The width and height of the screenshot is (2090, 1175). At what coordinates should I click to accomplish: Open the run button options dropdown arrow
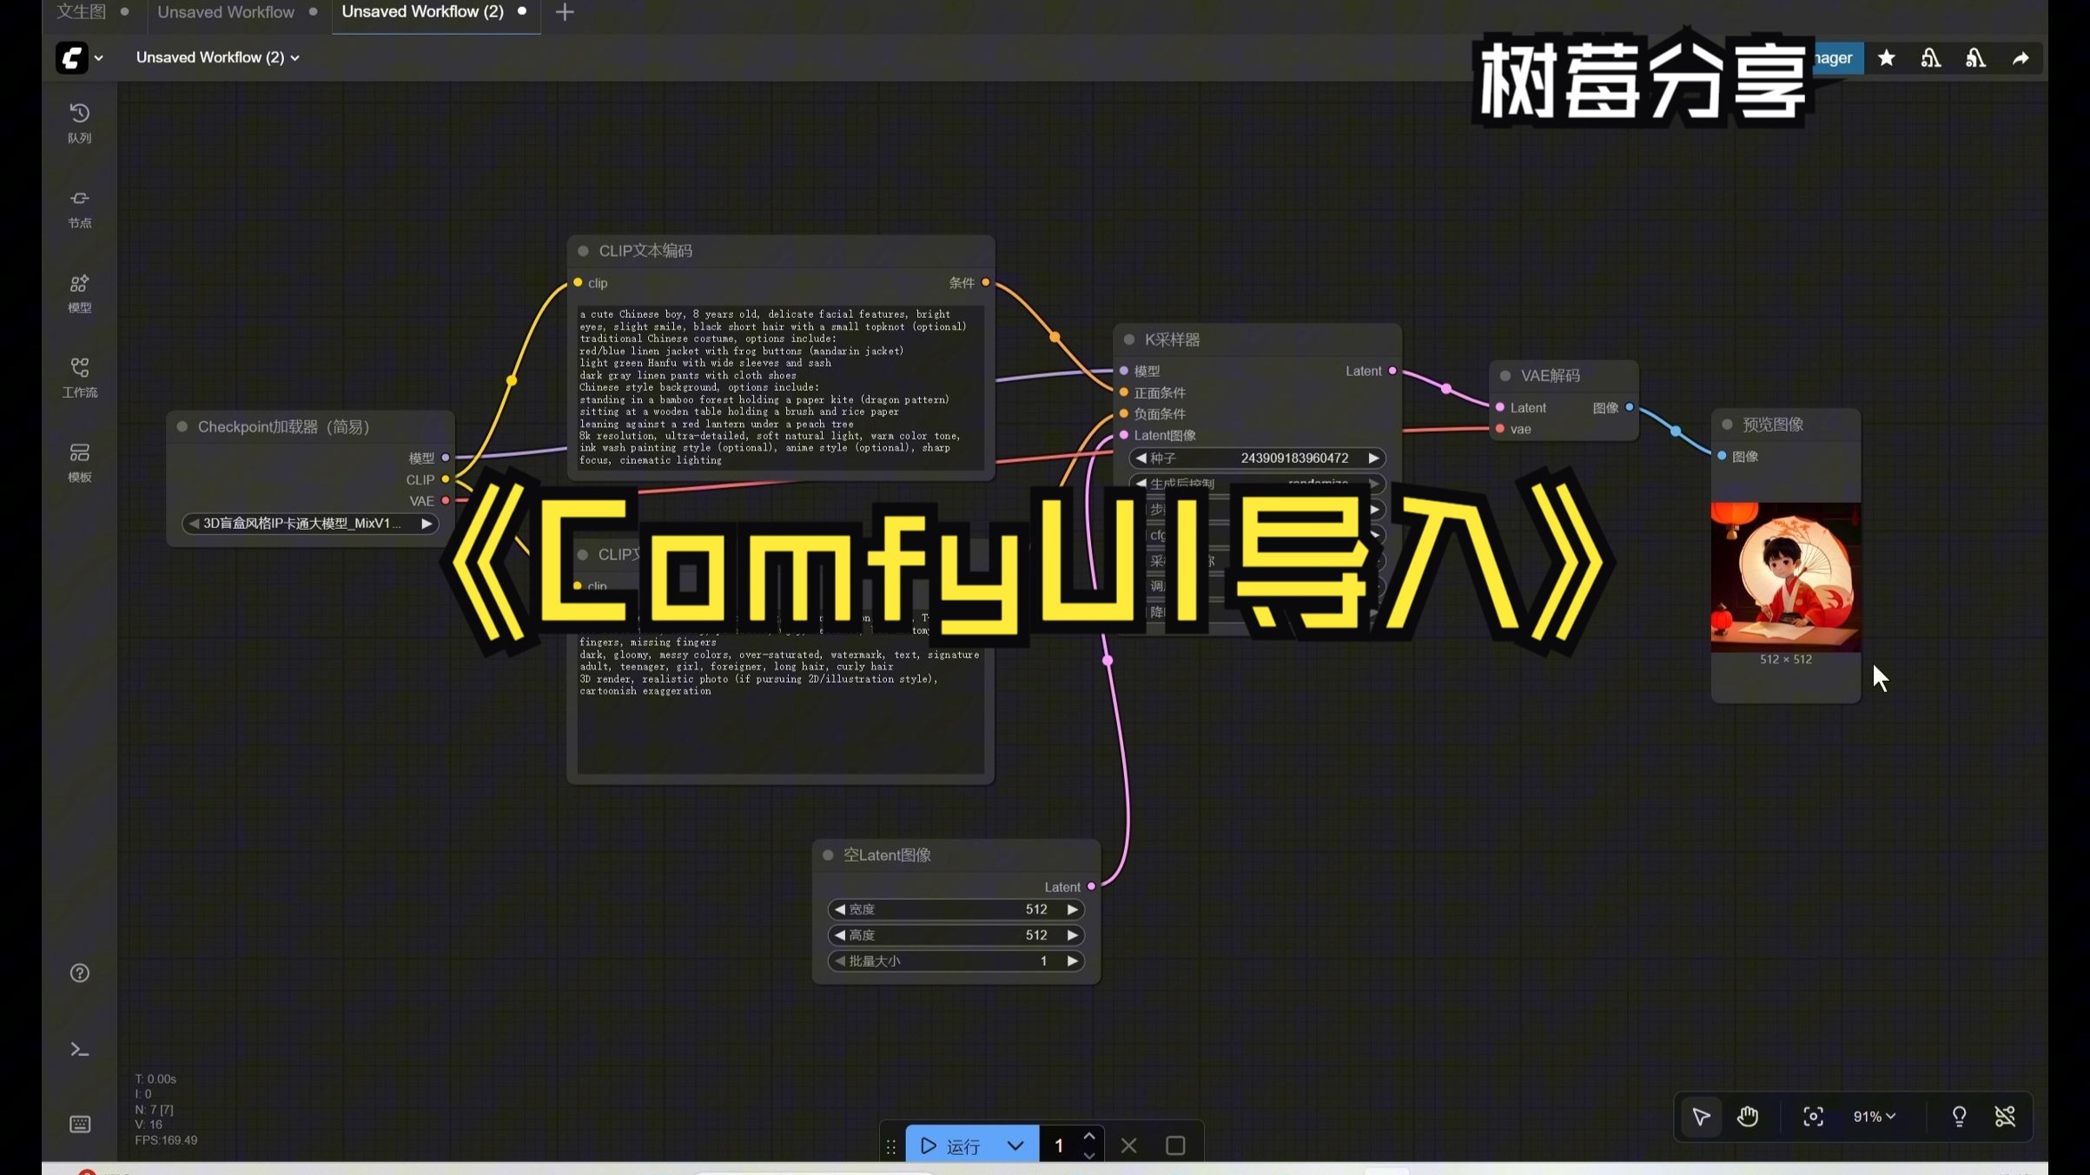click(x=1015, y=1145)
